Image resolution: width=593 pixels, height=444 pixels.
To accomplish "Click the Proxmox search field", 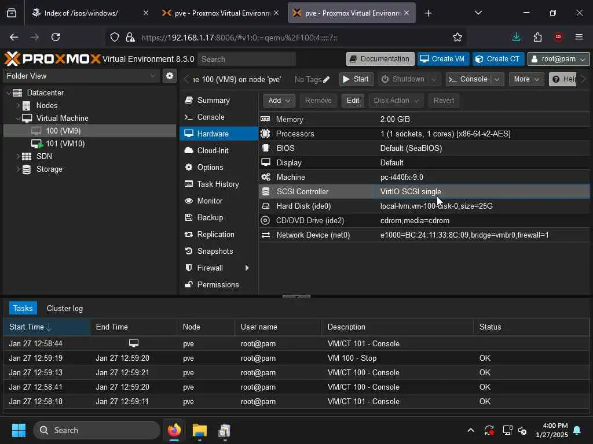I will (x=247, y=60).
